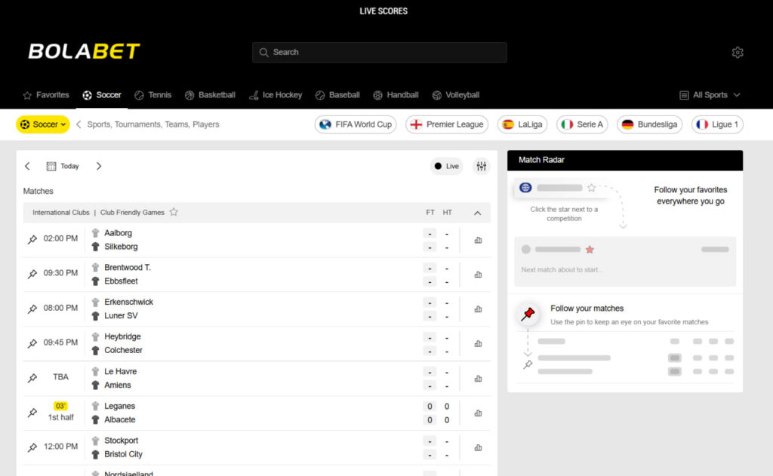Click the BOLABET logo
This screenshot has height=476, width=773.
coord(85,51)
